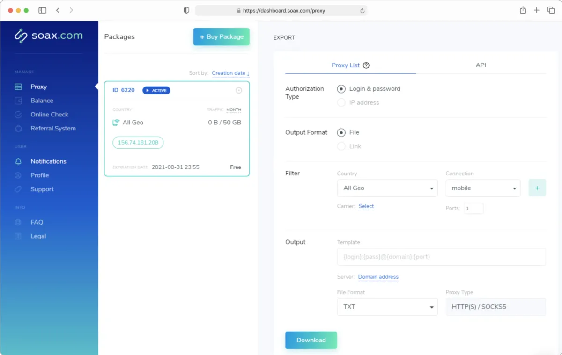Image resolution: width=562 pixels, height=355 pixels.
Task: Open the File Format dropdown
Action: pyautogui.click(x=387, y=307)
